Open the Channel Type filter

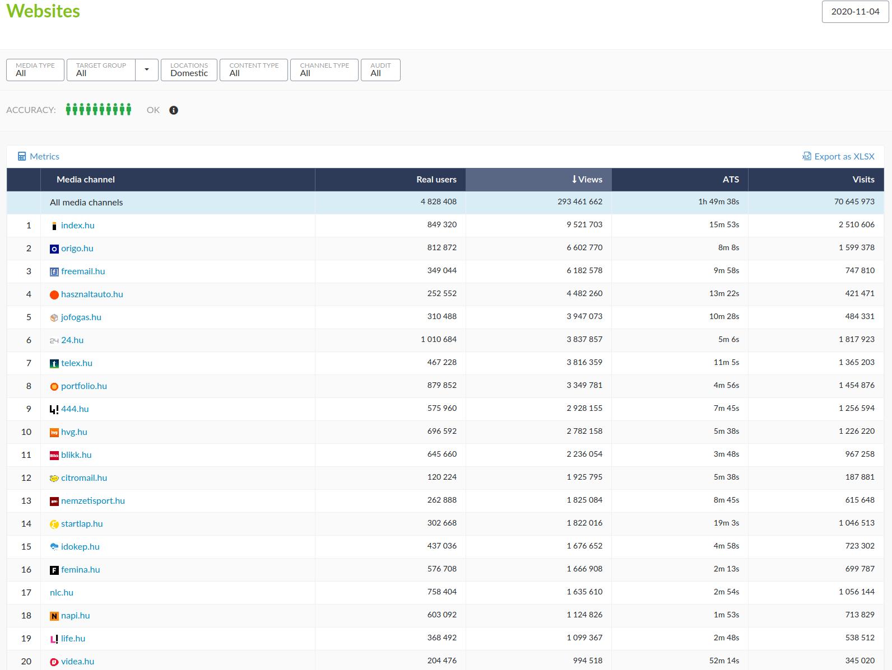tap(324, 70)
